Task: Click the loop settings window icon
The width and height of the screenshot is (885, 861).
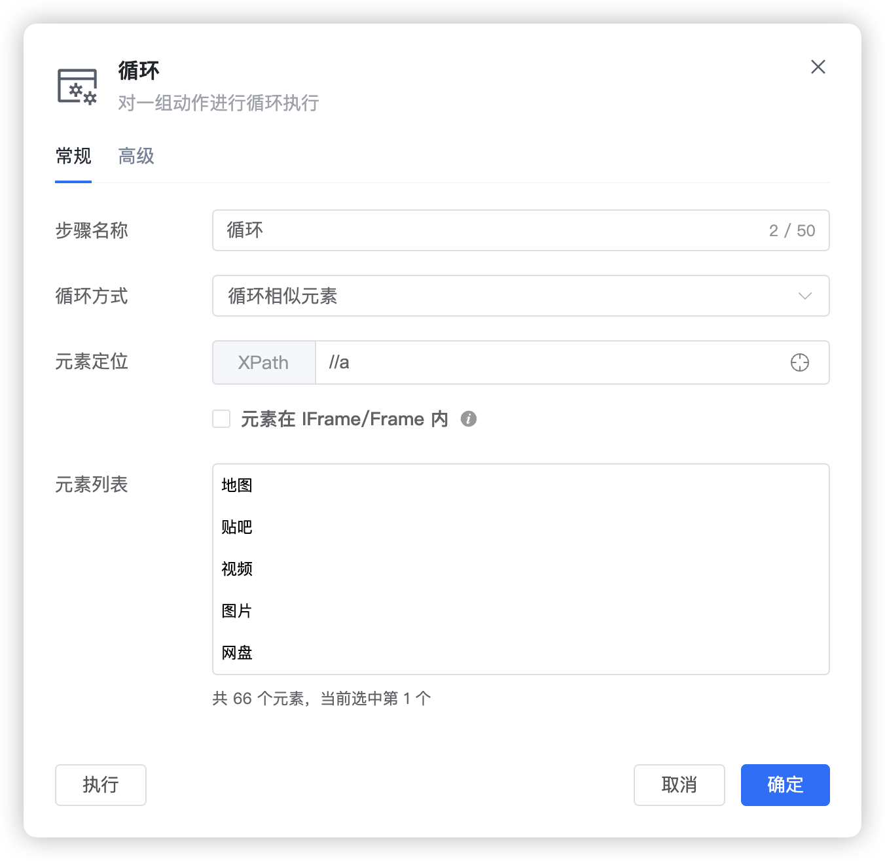Action: (77, 86)
